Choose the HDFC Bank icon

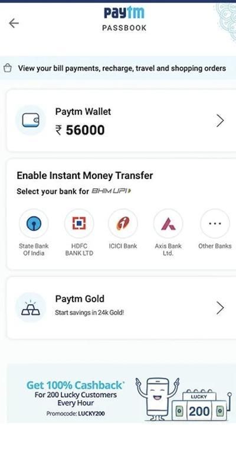[79, 224]
